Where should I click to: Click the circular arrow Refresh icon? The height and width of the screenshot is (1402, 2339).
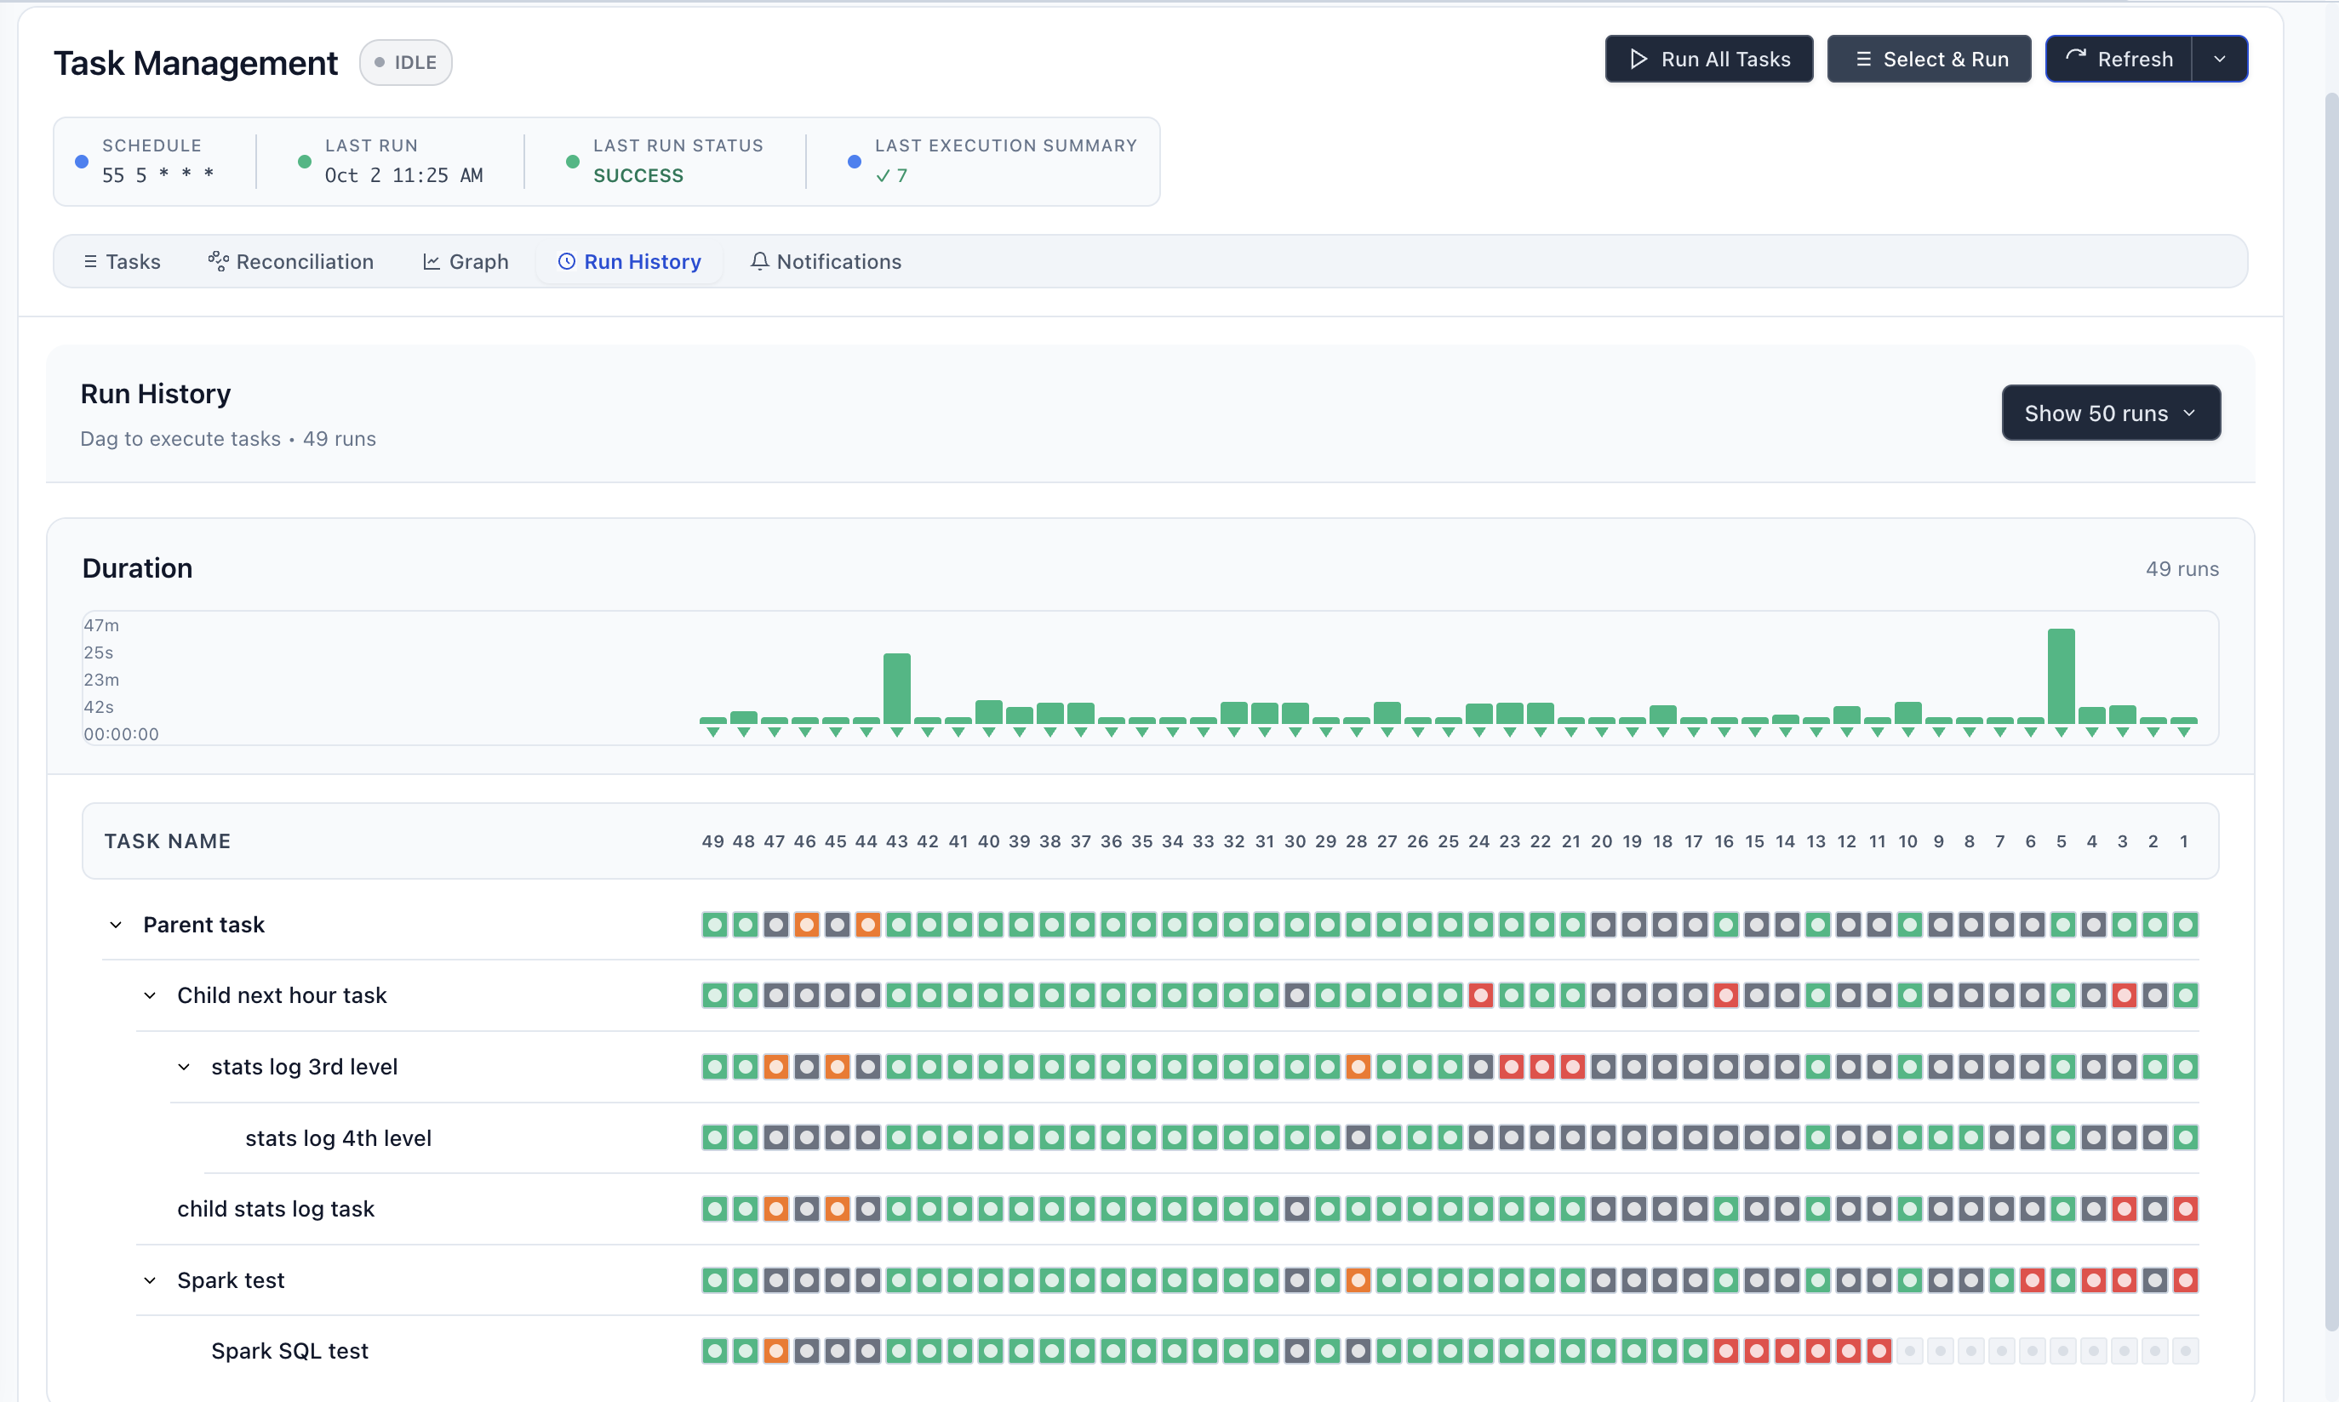point(2075,59)
